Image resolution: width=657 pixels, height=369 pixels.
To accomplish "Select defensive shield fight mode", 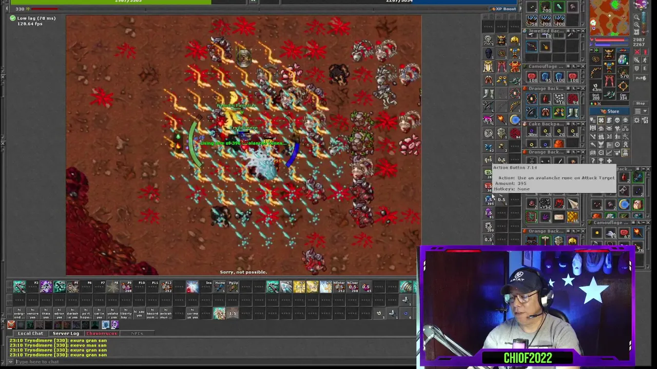I will point(637,68).
